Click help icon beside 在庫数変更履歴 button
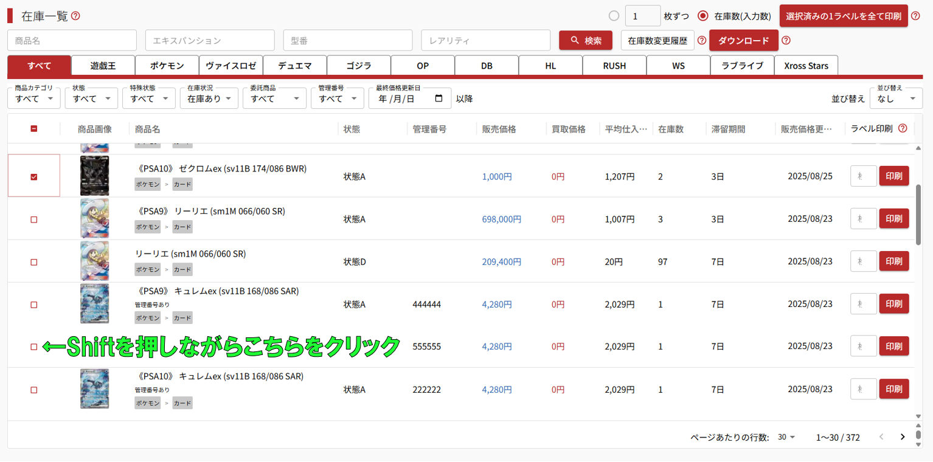This screenshot has width=933, height=462. [x=701, y=41]
